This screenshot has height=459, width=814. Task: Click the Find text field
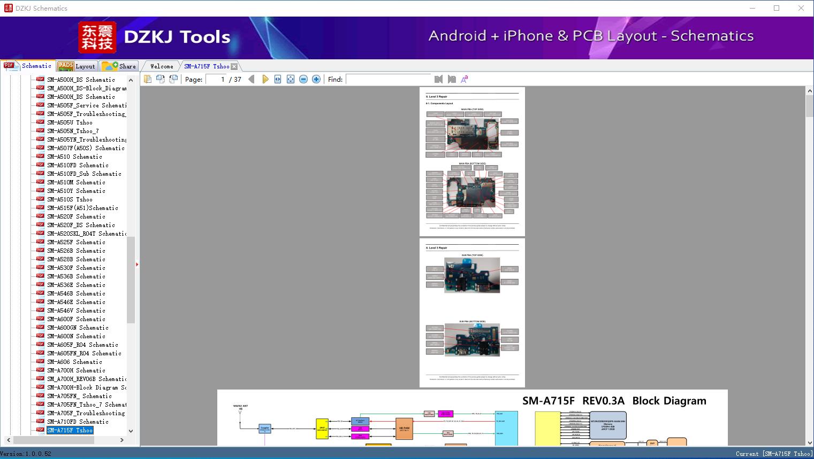[389, 79]
